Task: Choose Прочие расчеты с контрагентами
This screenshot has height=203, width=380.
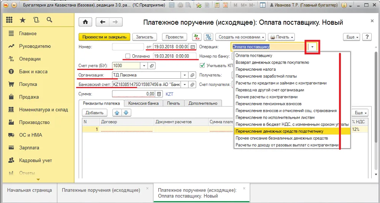Action: tap(292, 97)
